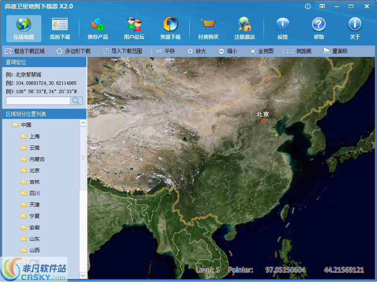
Task: Activate the 放大 zoom in tool
Action: tap(197, 51)
